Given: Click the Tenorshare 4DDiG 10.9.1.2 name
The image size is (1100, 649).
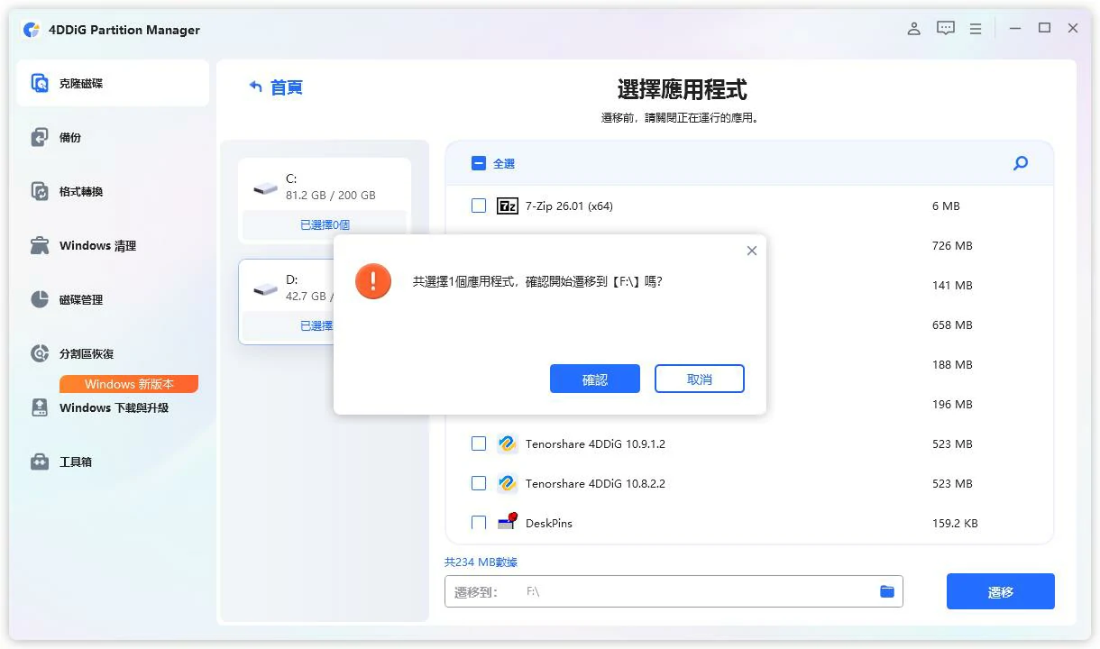Looking at the screenshot, I should 595,443.
